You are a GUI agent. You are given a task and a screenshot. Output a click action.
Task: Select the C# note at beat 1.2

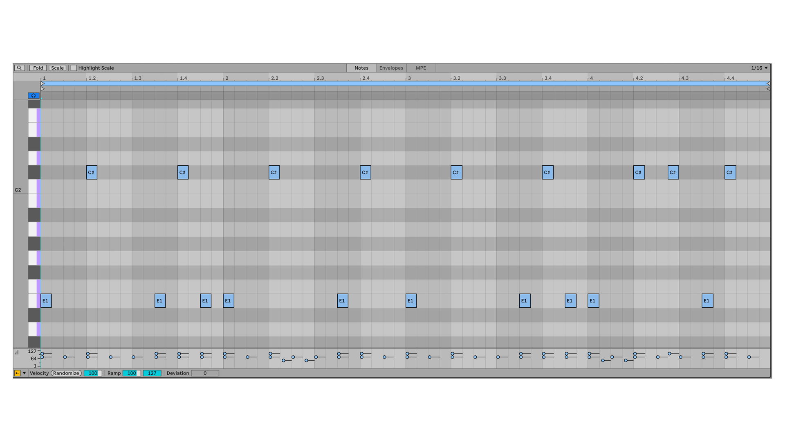(92, 172)
